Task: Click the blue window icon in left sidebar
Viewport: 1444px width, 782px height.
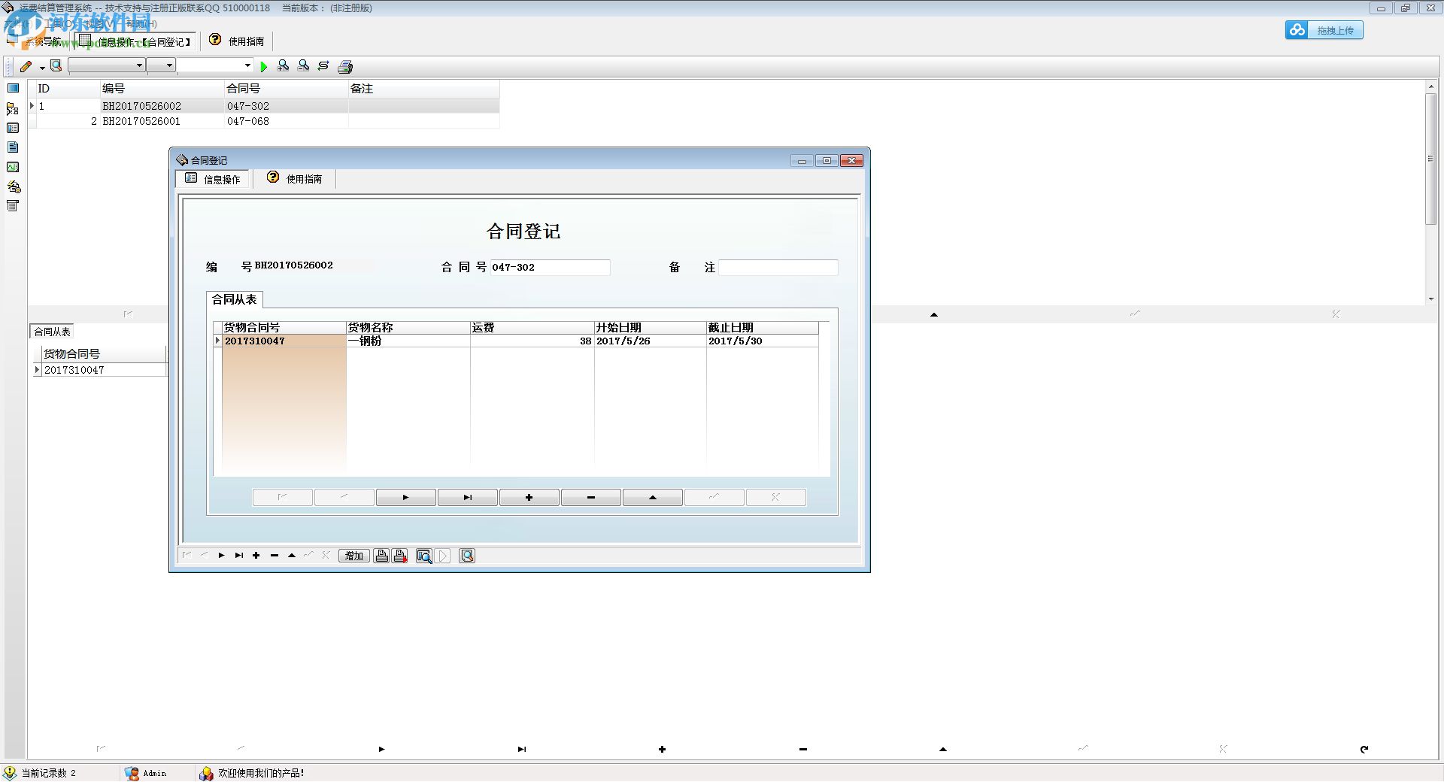Action: (x=13, y=88)
